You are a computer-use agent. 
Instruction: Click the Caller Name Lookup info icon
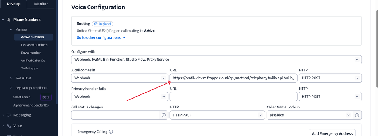pyautogui.click(x=357, y=115)
